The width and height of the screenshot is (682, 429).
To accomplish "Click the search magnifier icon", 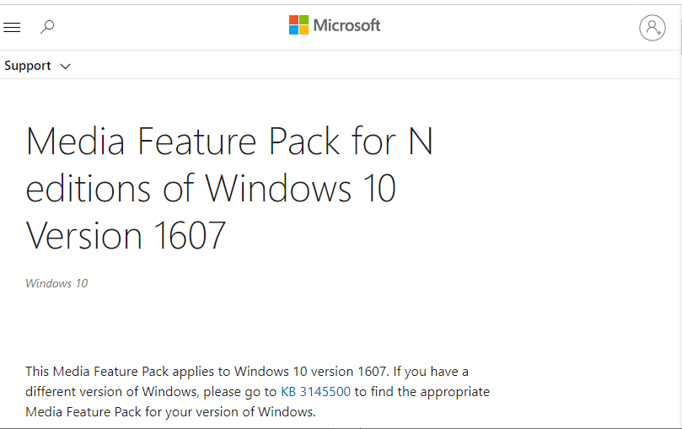I will click(x=47, y=27).
